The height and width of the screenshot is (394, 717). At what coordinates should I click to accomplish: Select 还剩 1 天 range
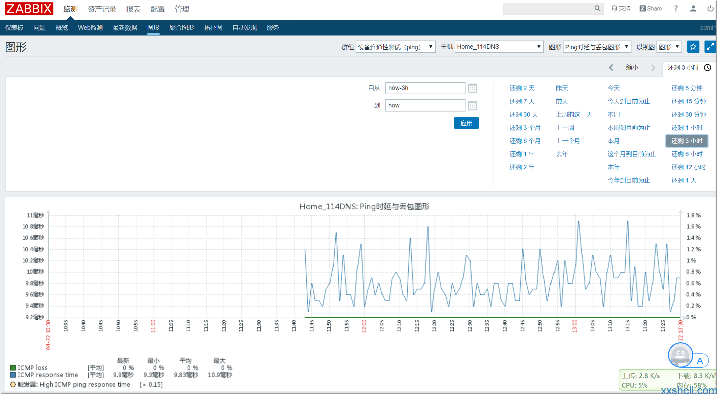click(684, 180)
